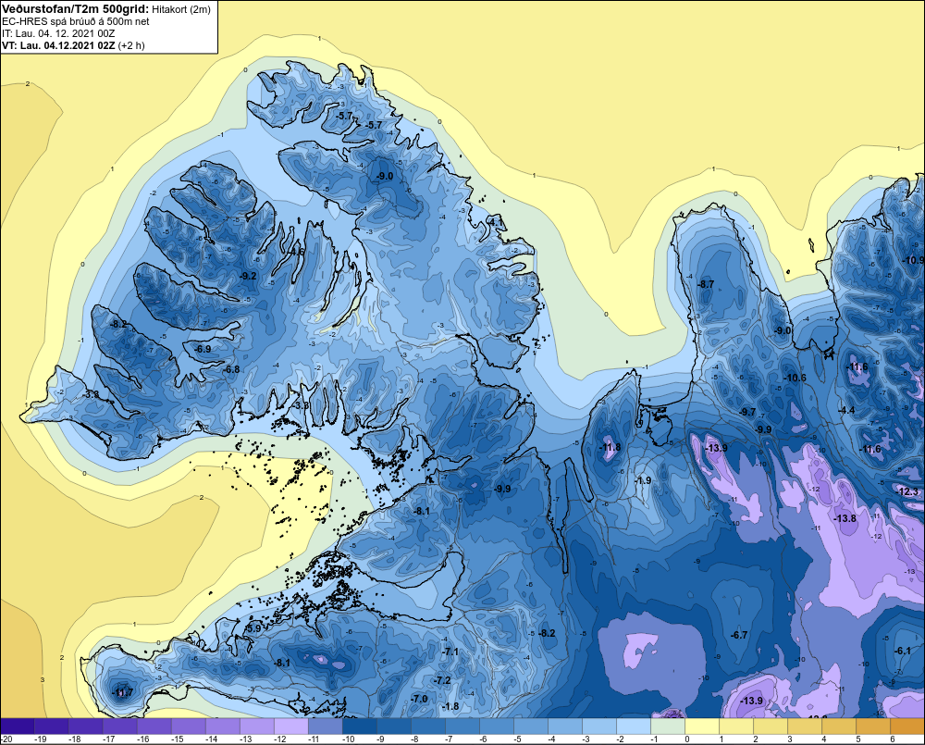Click the -9.7 temperature label
The width and height of the screenshot is (925, 745).
[x=747, y=412]
